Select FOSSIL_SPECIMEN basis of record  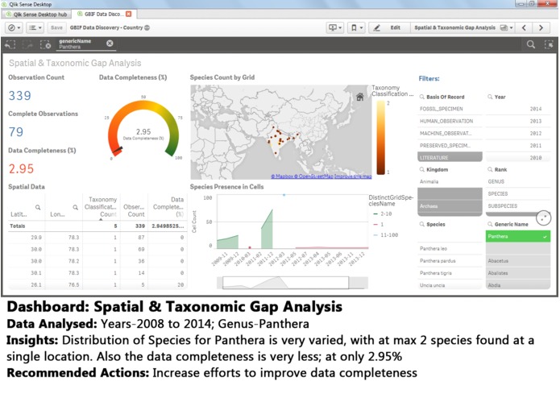click(450, 109)
